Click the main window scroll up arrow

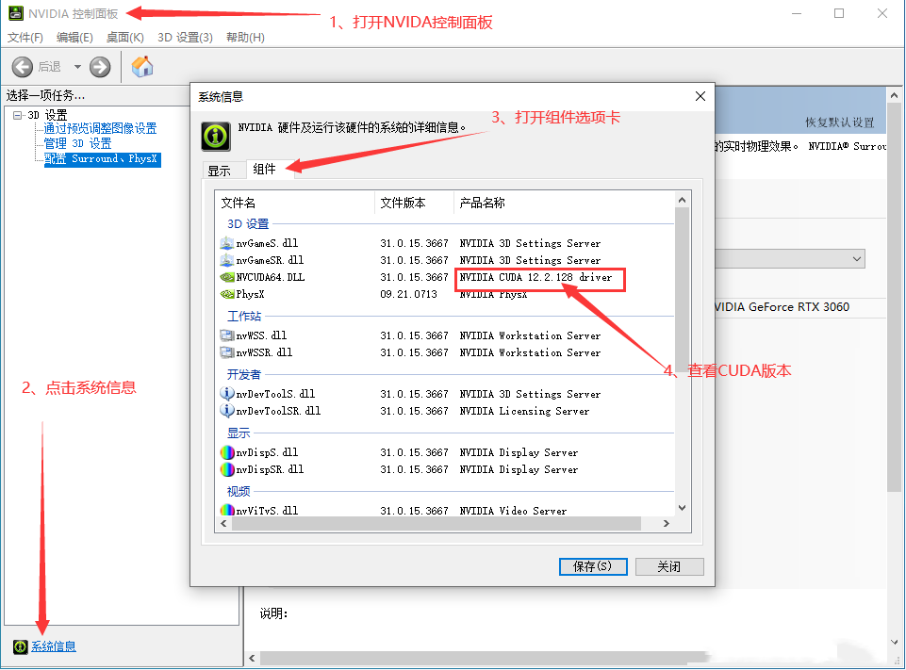894,95
